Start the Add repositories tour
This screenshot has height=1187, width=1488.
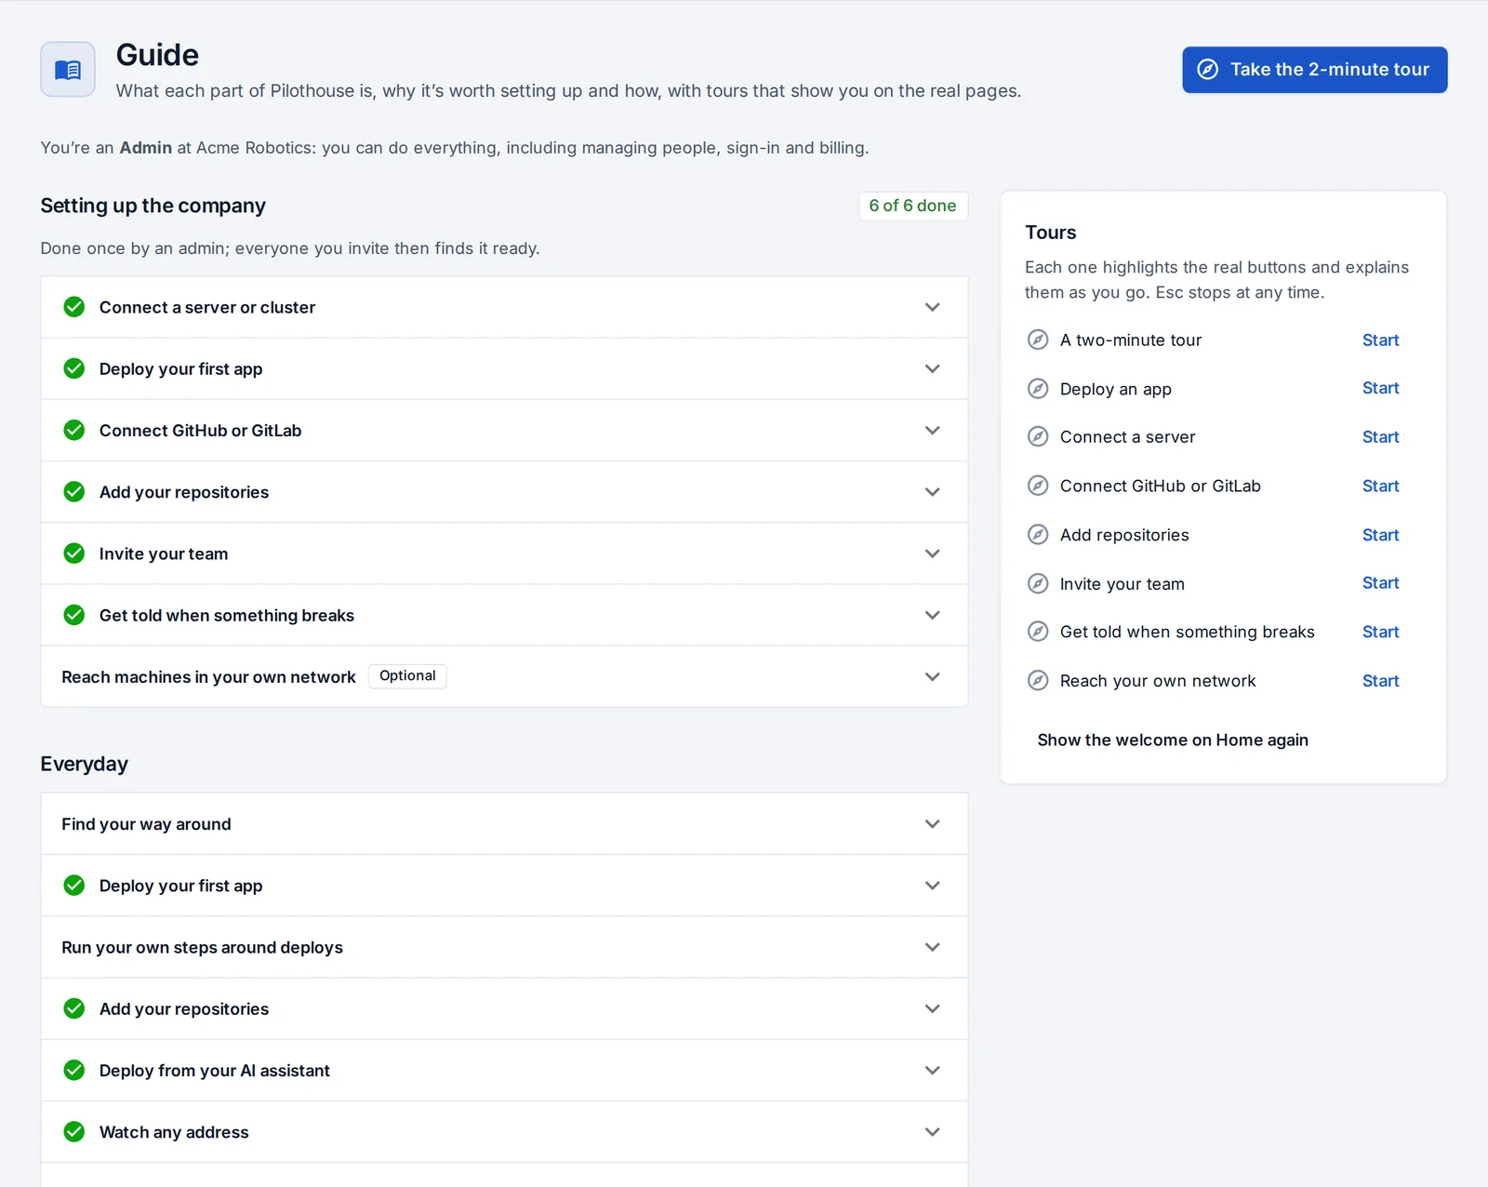click(1380, 535)
